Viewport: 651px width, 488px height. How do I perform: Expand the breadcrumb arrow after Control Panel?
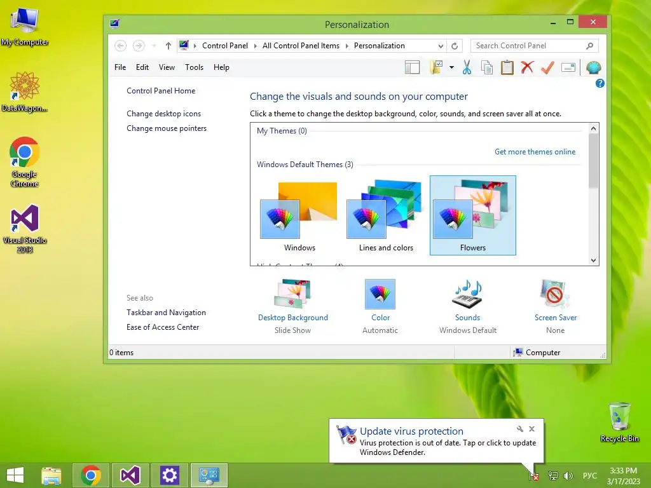tap(256, 46)
